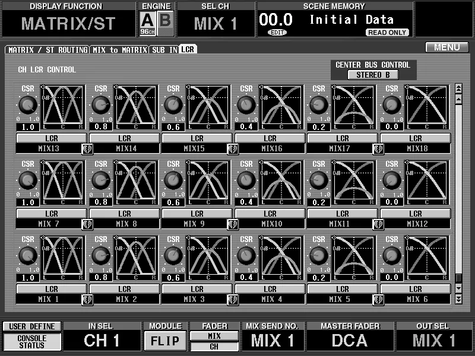The width and height of the screenshot is (475, 356).
Task: Click the OUT SEL MIX 1 display
Action: coord(433,341)
